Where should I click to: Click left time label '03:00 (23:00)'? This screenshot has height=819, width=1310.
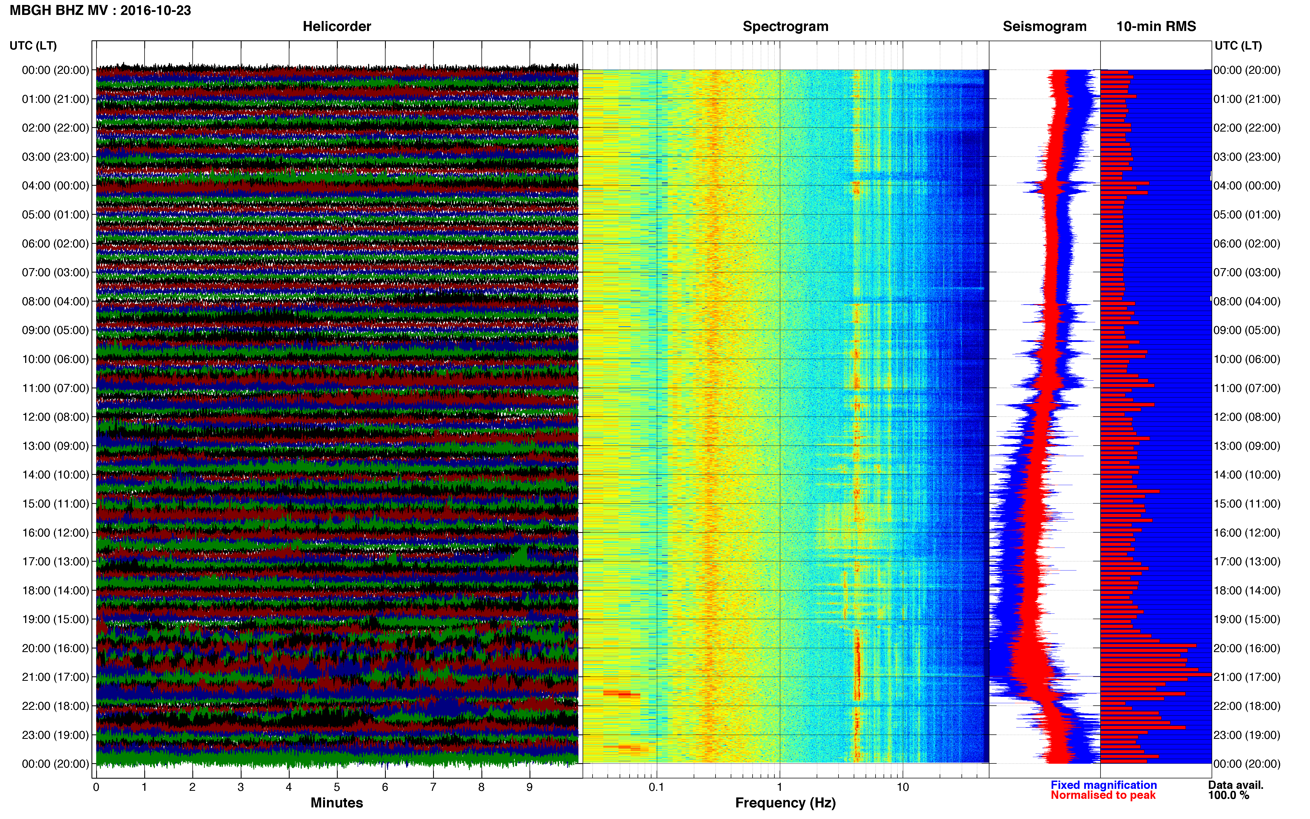(55, 157)
